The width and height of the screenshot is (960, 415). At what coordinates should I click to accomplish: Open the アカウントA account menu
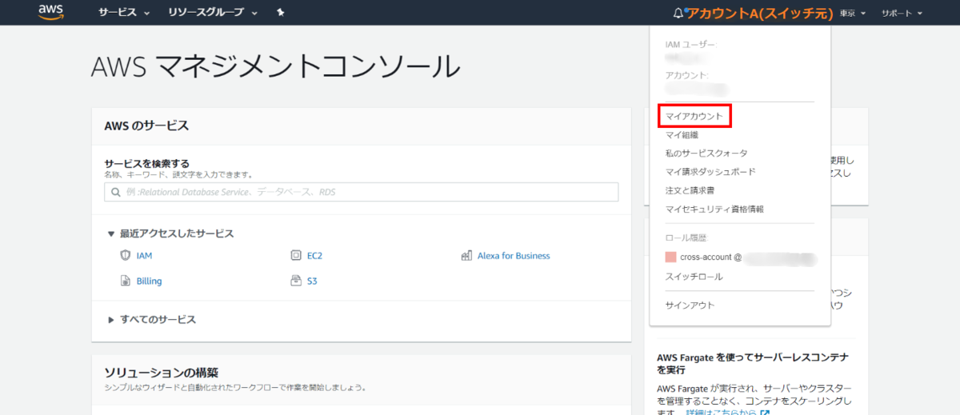coord(760,14)
